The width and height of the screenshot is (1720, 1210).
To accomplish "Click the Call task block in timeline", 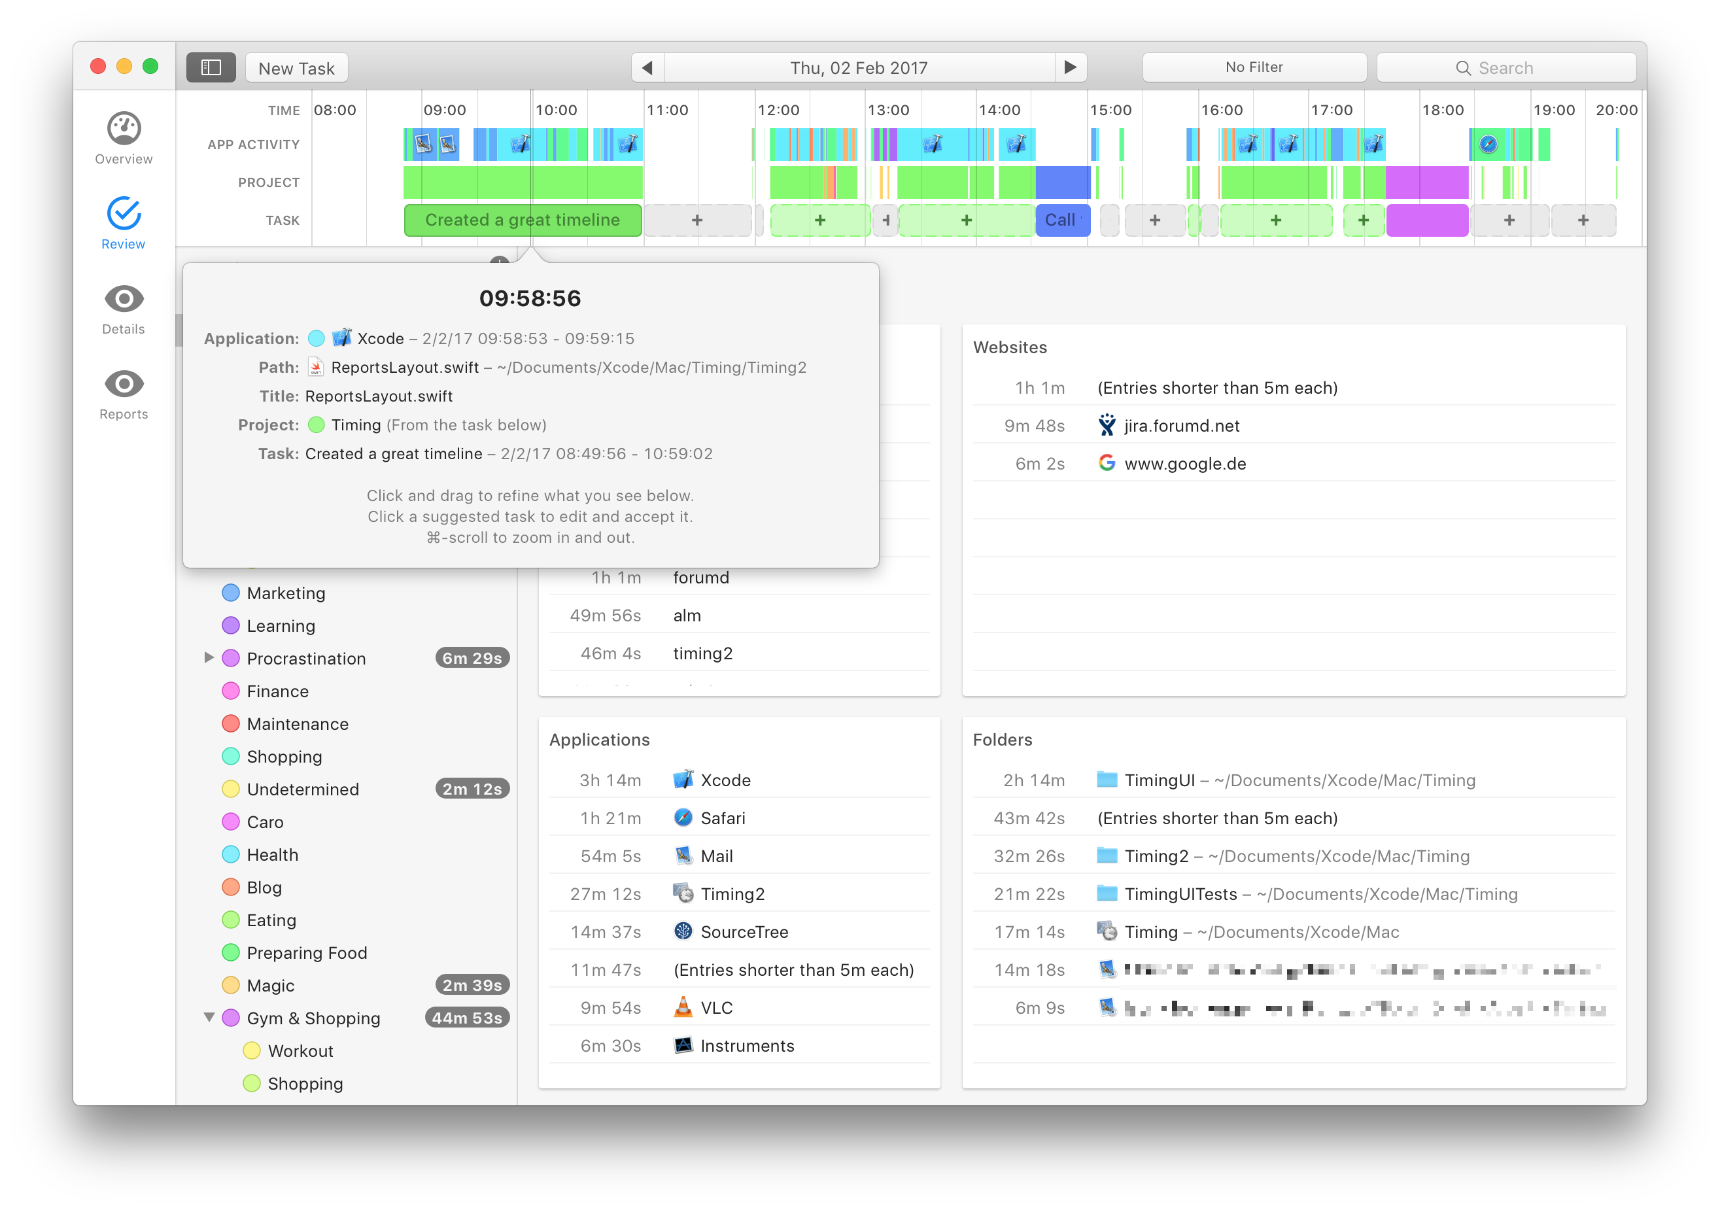I will tap(1061, 220).
